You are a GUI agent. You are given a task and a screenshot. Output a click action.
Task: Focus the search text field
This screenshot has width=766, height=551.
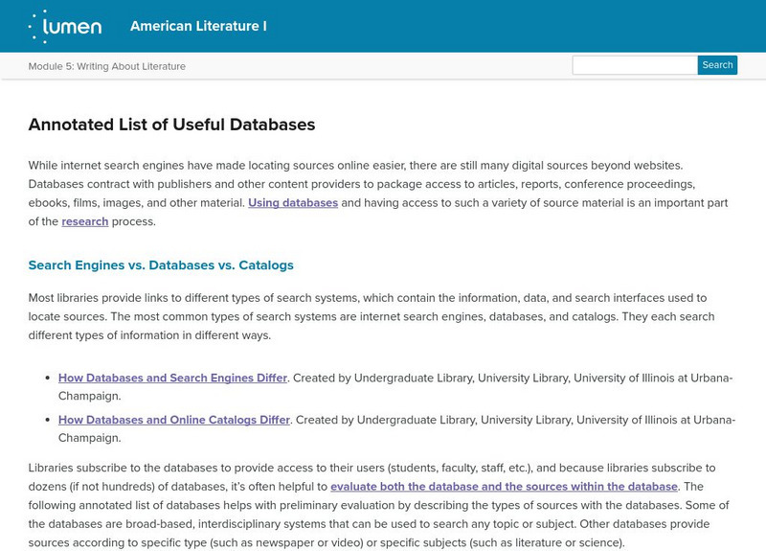634,66
